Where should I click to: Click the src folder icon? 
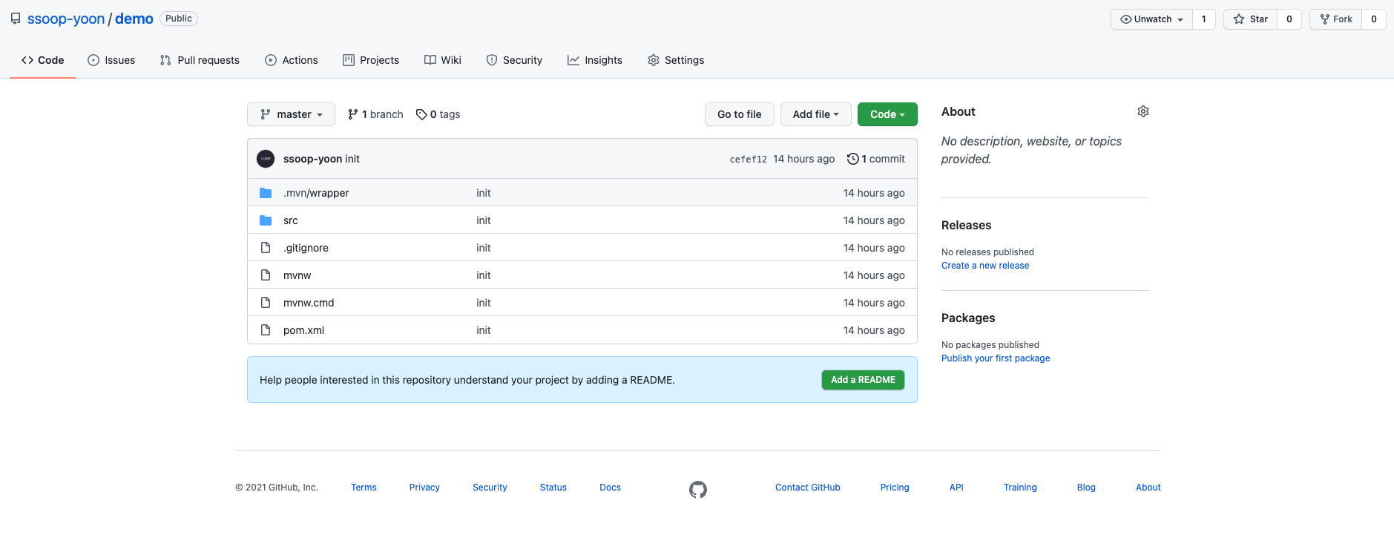point(266,220)
